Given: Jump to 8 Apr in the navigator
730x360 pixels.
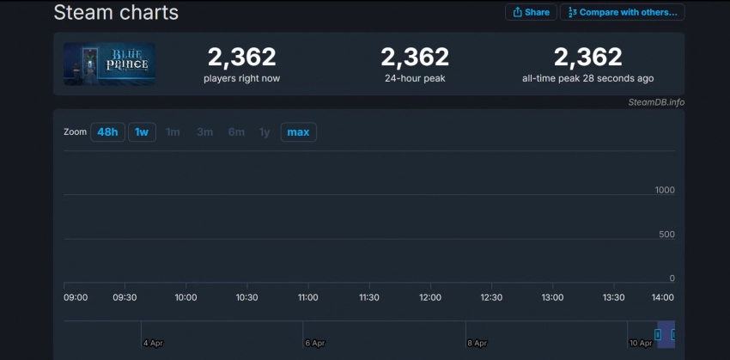Looking at the screenshot, I should 477,343.
